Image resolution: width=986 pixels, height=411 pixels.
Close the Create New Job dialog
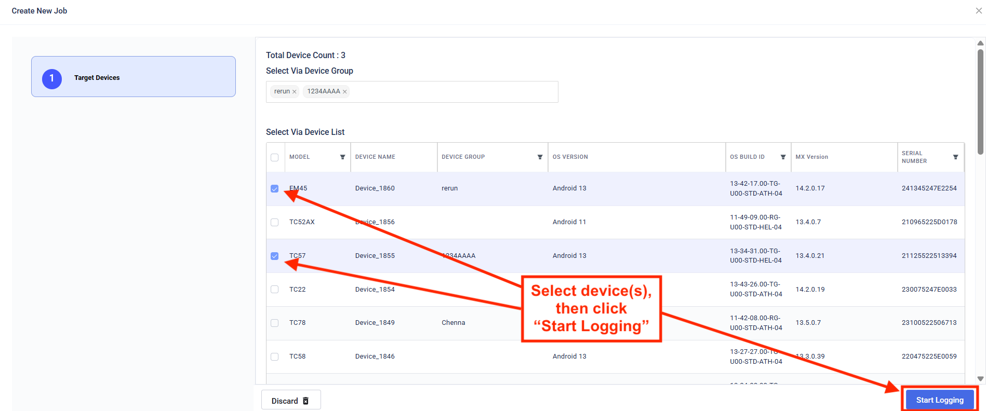[x=979, y=10]
